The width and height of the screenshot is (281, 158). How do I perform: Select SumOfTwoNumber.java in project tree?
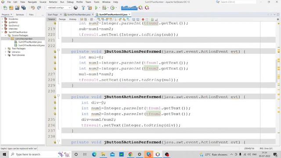30,42
